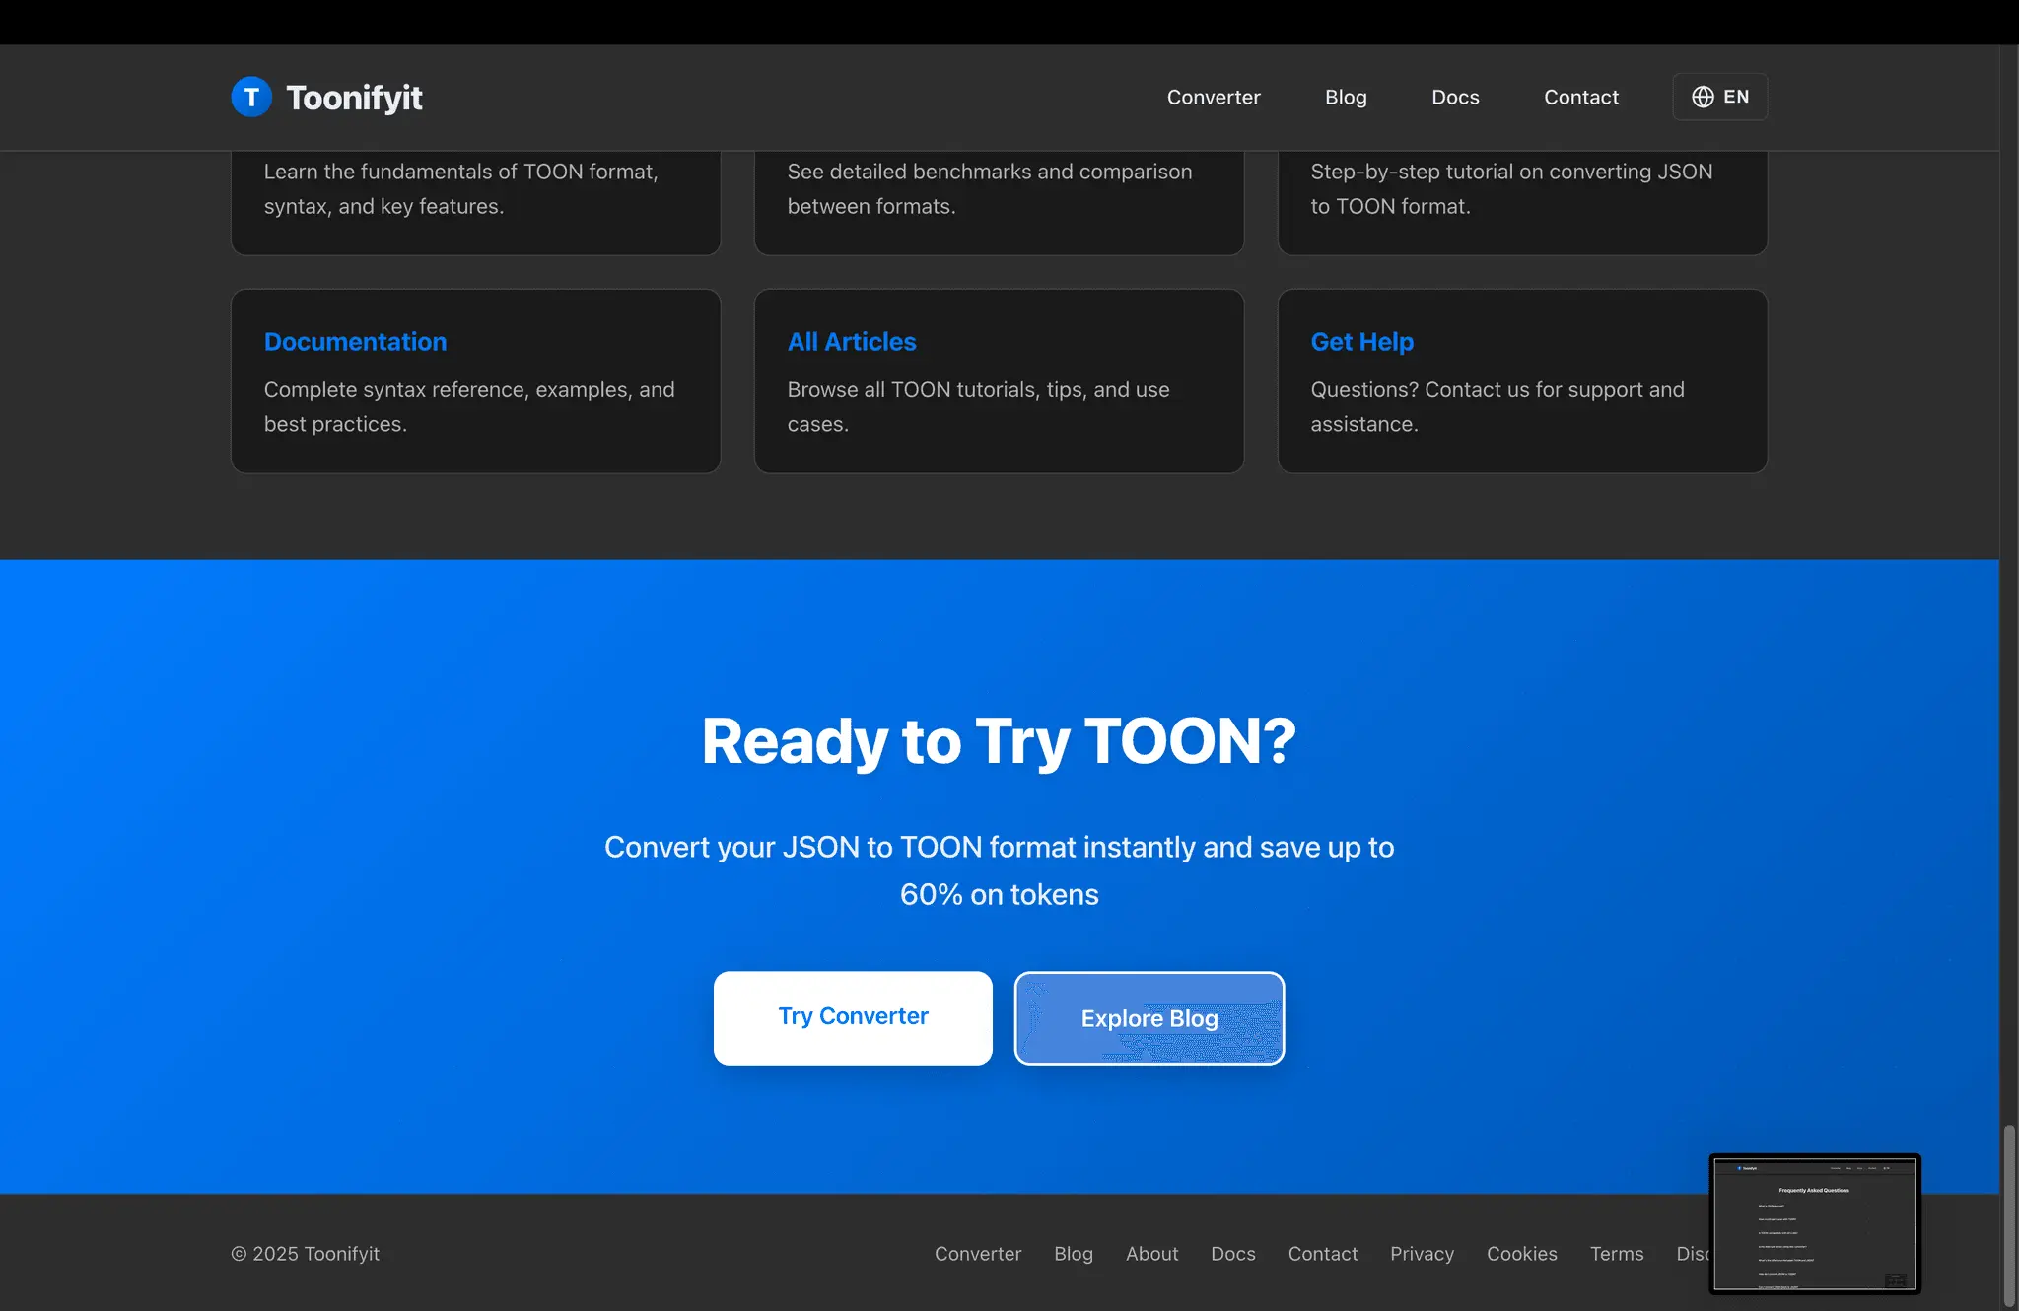The image size is (2019, 1311).
Task: Open footer Terms link
Action: pyautogui.click(x=1617, y=1254)
